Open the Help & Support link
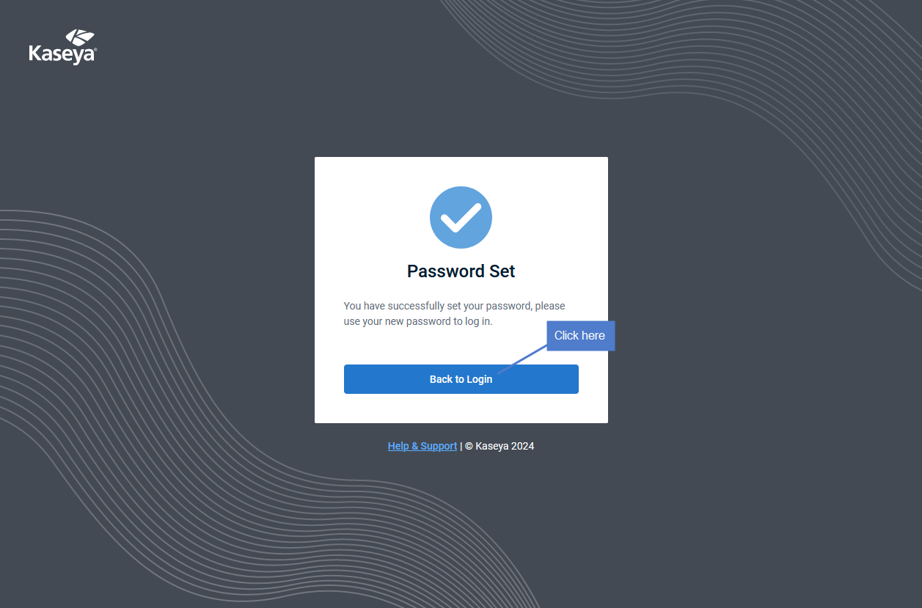 tap(422, 446)
